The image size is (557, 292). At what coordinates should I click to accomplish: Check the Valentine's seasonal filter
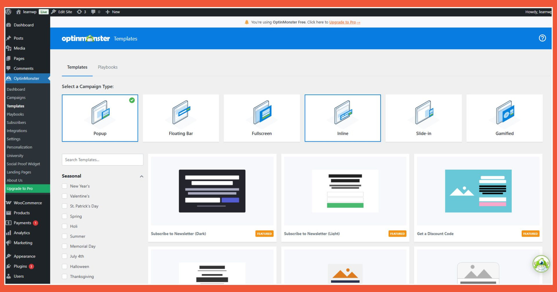(64, 196)
